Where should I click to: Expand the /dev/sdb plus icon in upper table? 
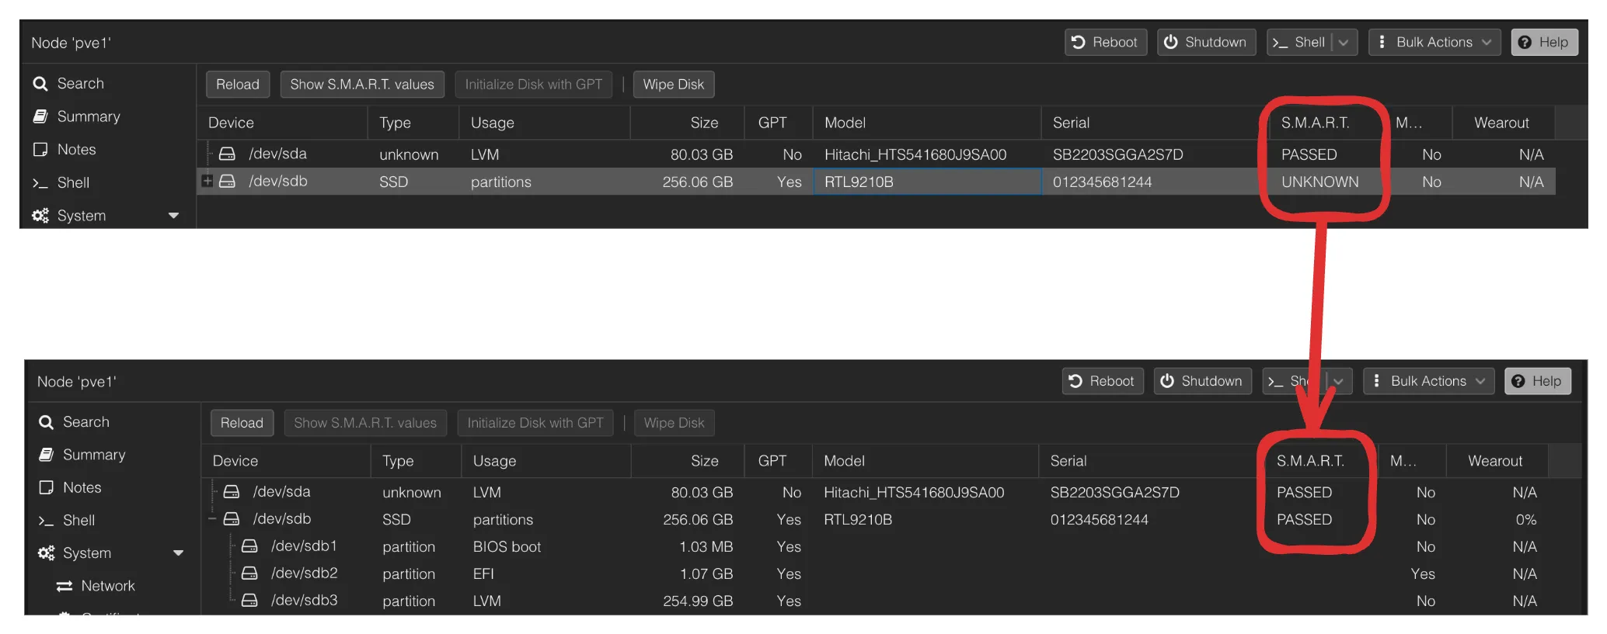pyautogui.click(x=207, y=181)
